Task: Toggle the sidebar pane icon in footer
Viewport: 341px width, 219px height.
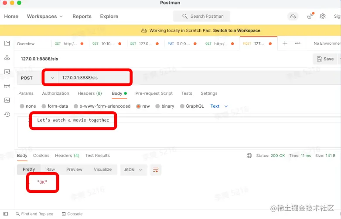Action: pos(6,214)
